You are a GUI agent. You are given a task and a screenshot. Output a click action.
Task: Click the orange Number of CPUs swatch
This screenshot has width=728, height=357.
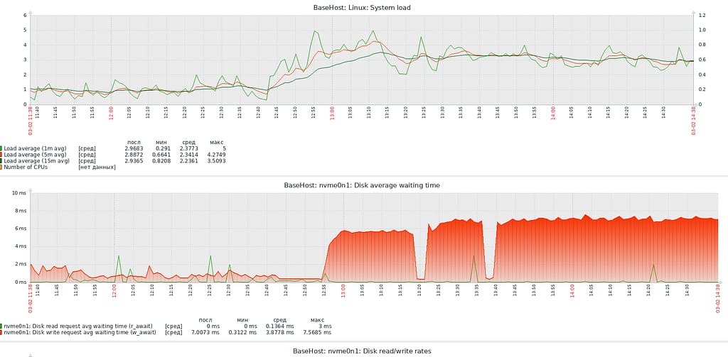(2, 167)
